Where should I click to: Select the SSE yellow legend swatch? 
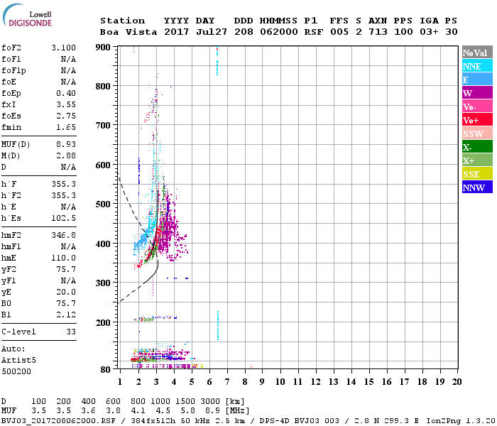[476, 174]
